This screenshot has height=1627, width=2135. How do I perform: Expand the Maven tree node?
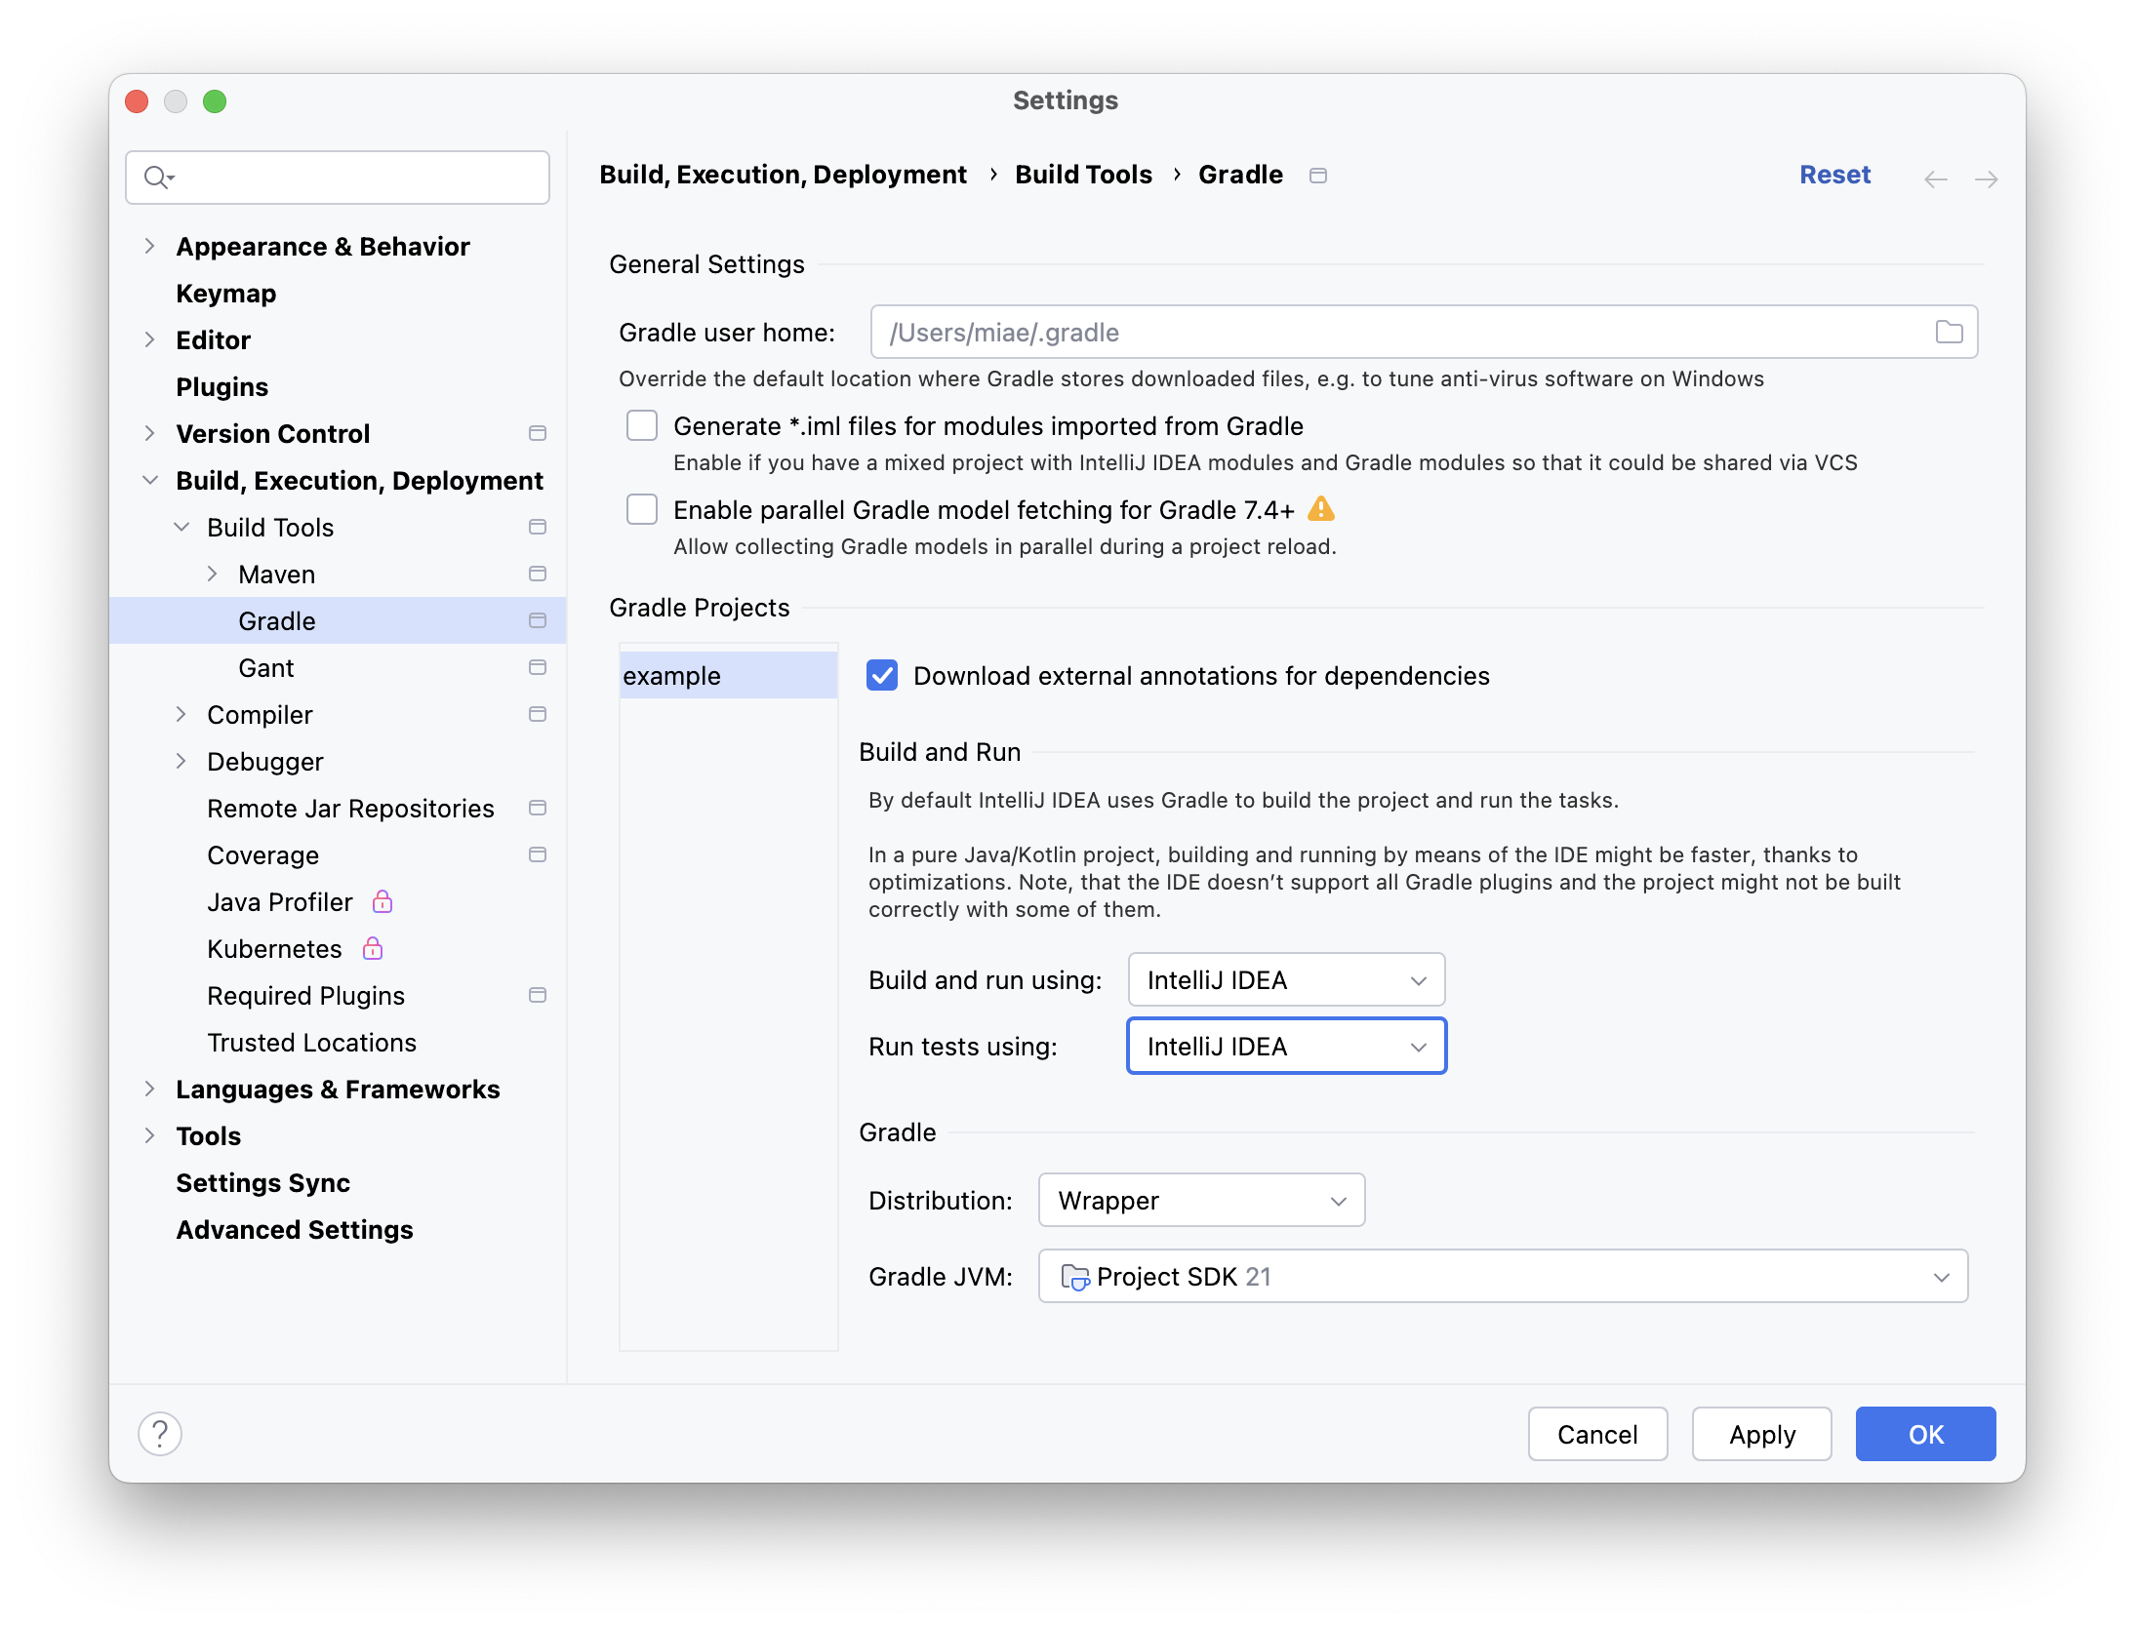pos(212,575)
